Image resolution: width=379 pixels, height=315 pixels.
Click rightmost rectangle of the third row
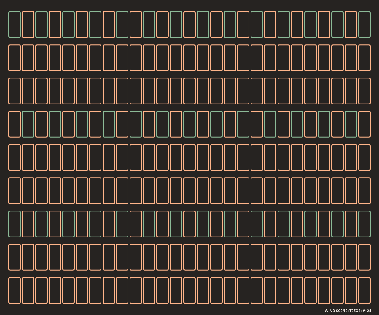(364, 91)
